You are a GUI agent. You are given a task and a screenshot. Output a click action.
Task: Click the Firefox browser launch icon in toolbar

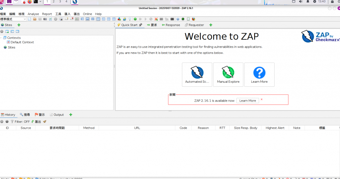pyautogui.click(x=194, y=19)
